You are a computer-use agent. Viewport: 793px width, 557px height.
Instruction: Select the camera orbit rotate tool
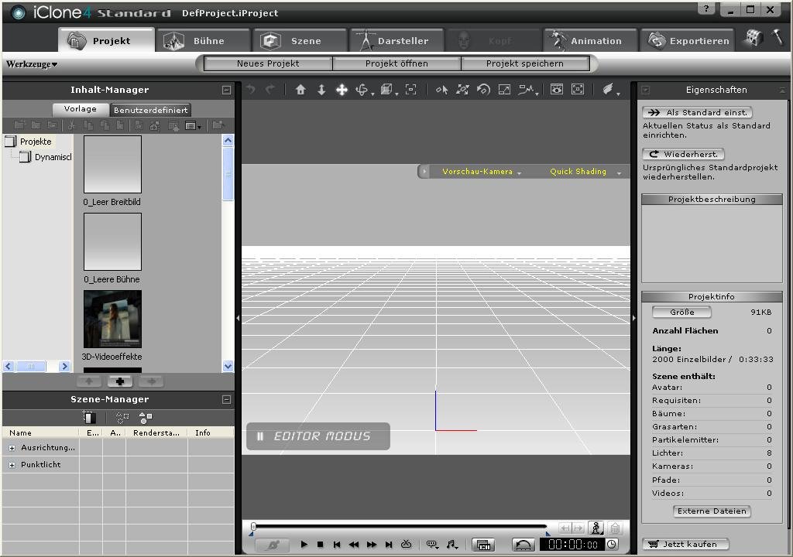click(x=362, y=90)
